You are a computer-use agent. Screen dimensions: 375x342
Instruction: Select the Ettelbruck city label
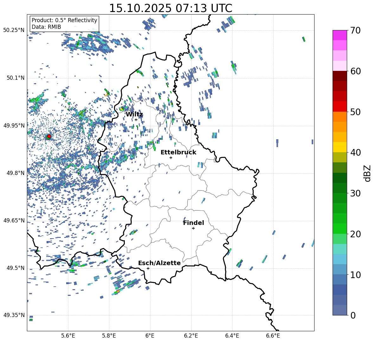178,152
